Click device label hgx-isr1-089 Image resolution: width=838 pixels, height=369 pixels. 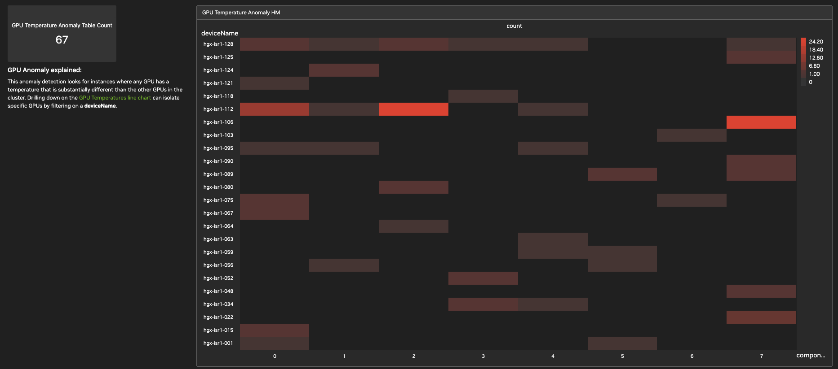click(218, 174)
